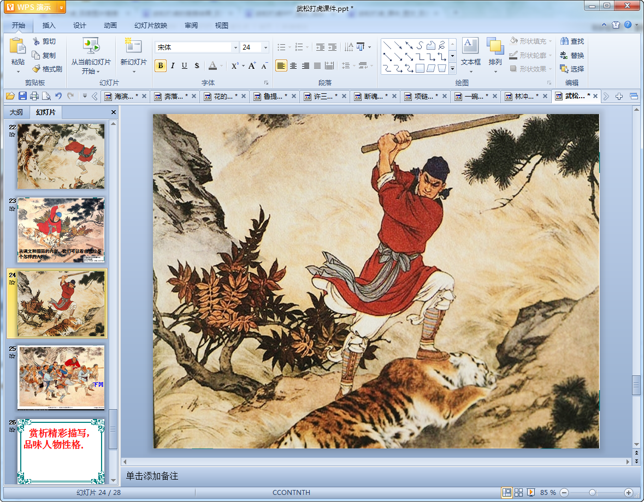Image resolution: width=644 pixels, height=502 pixels.
Task: Select slide 26 thumbnail
Action: [61, 451]
